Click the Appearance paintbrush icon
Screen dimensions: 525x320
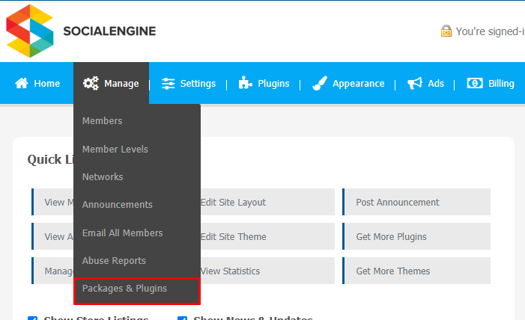point(320,83)
